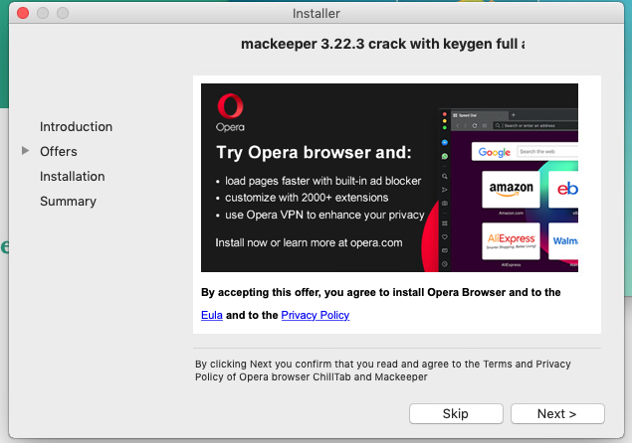Select the Installation step in sidebar
The height and width of the screenshot is (443, 632).
tap(73, 177)
